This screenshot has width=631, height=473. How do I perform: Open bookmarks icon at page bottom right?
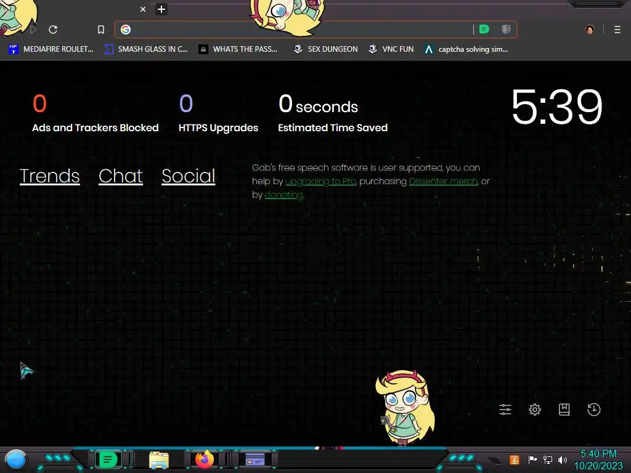click(564, 410)
